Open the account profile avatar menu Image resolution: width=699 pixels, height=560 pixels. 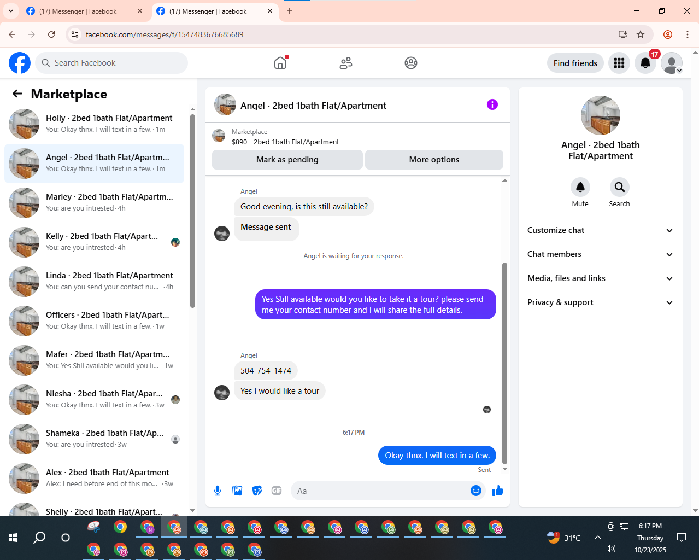coord(672,63)
